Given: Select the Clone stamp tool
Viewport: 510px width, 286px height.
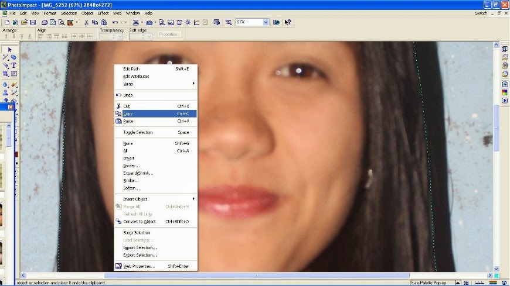Looking at the screenshot, I should click(5, 92).
